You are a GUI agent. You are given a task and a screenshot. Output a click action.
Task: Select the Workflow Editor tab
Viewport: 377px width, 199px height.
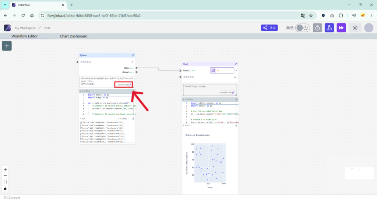(x=24, y=36)
